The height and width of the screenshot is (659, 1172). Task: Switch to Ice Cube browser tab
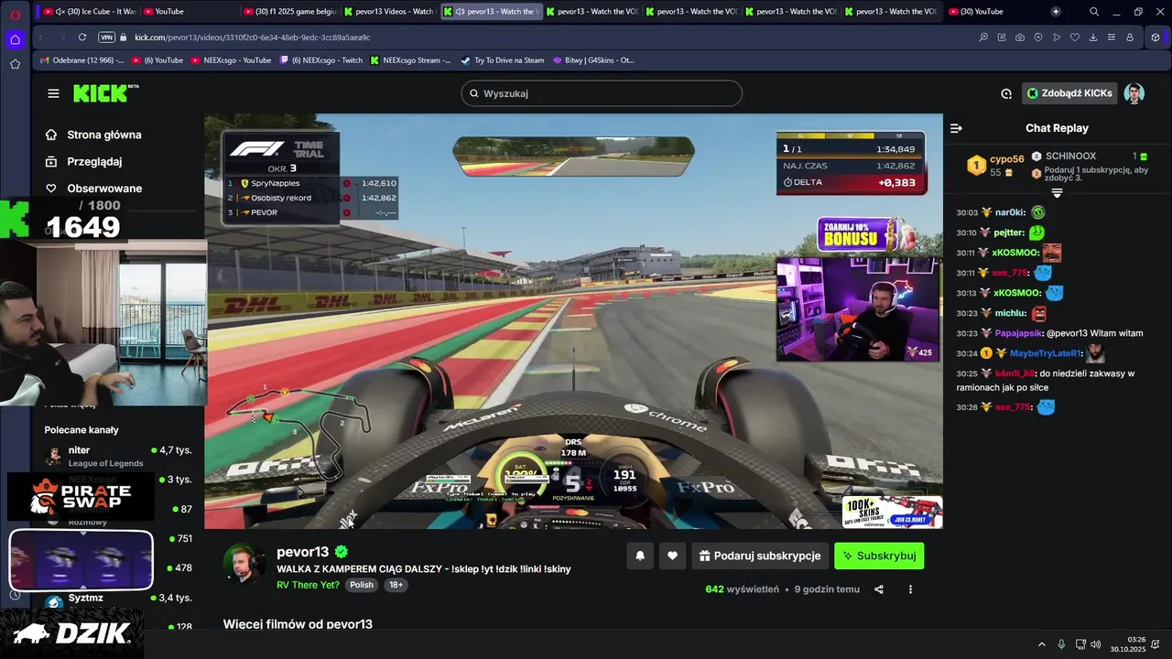coord(88,11)
